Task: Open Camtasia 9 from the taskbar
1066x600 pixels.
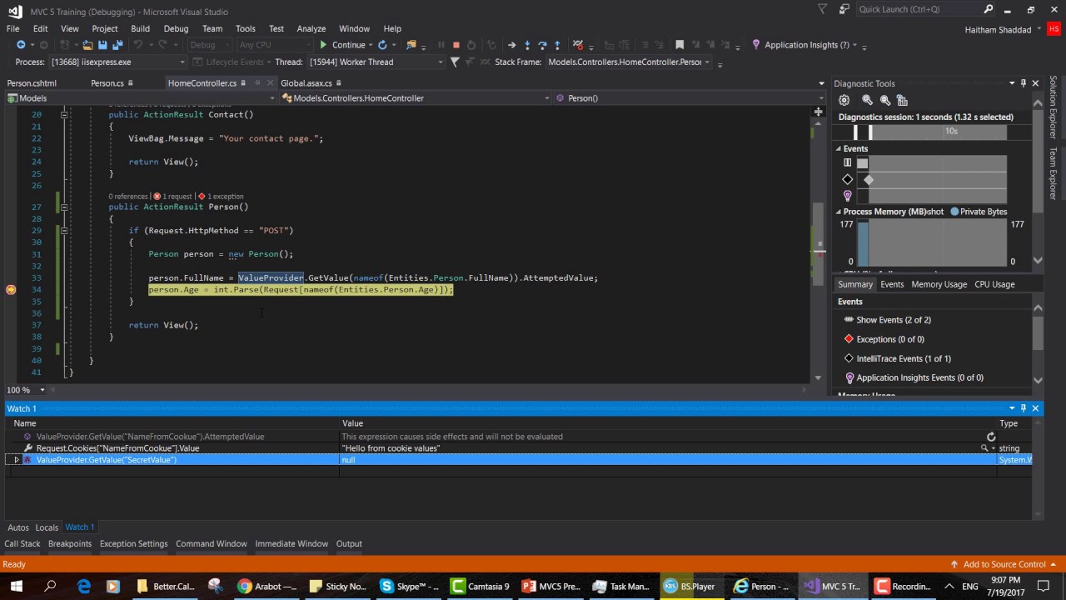Action: click(x=481, y=586)
